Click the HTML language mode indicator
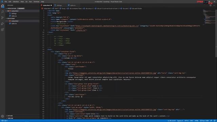Screen dimensions: 217x122 point(196,121)
